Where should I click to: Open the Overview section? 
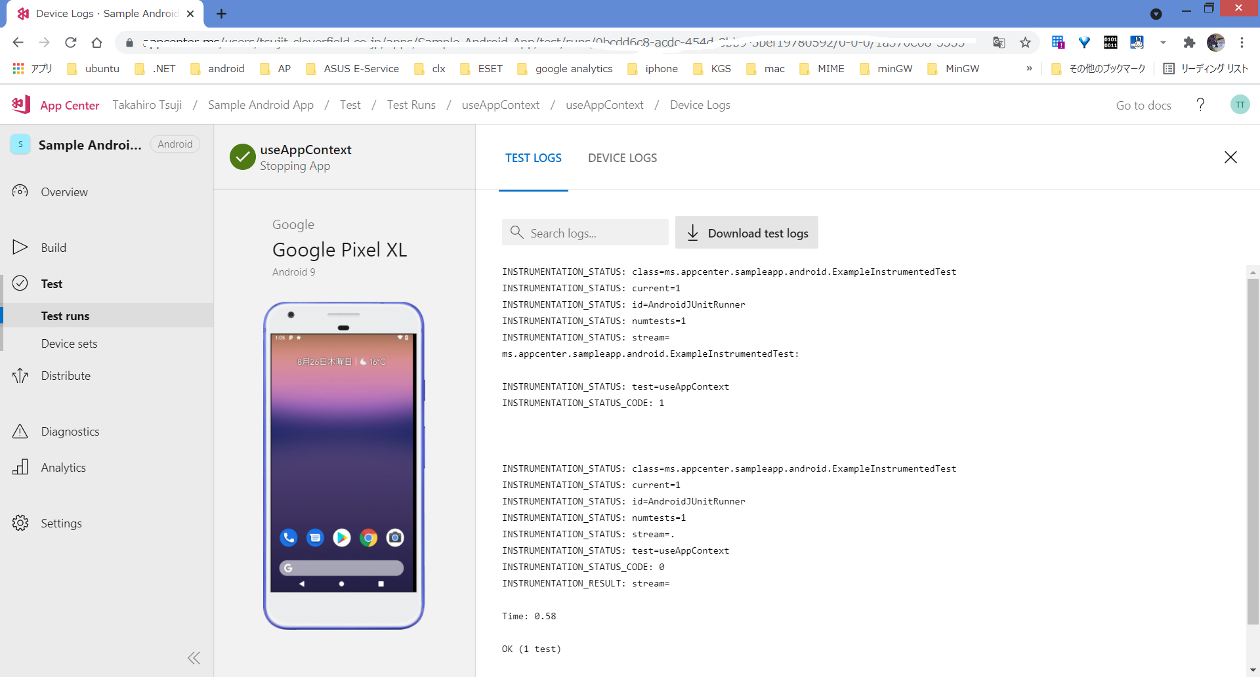pos(64,192)
